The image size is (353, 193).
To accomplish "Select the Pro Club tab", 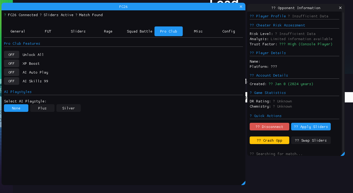I will click(x=169, y=31).
